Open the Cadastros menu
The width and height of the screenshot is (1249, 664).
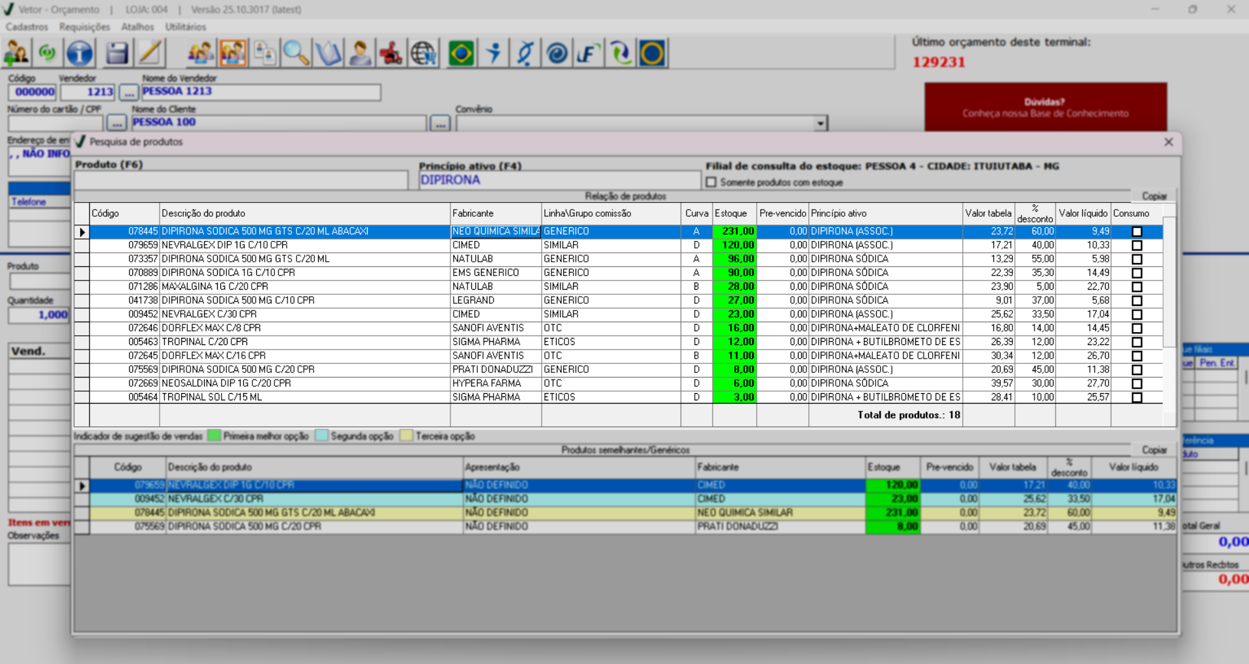coord(27,27)
